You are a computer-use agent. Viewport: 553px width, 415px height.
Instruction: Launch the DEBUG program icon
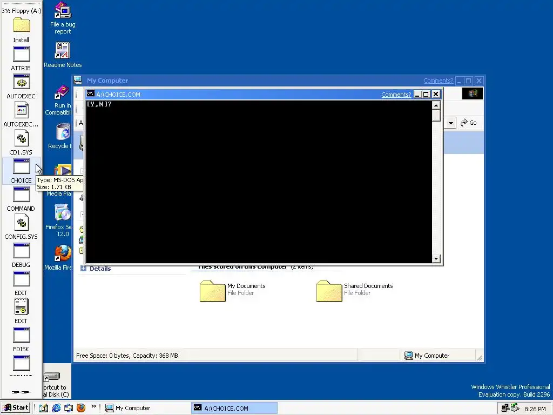click(21, 251)
